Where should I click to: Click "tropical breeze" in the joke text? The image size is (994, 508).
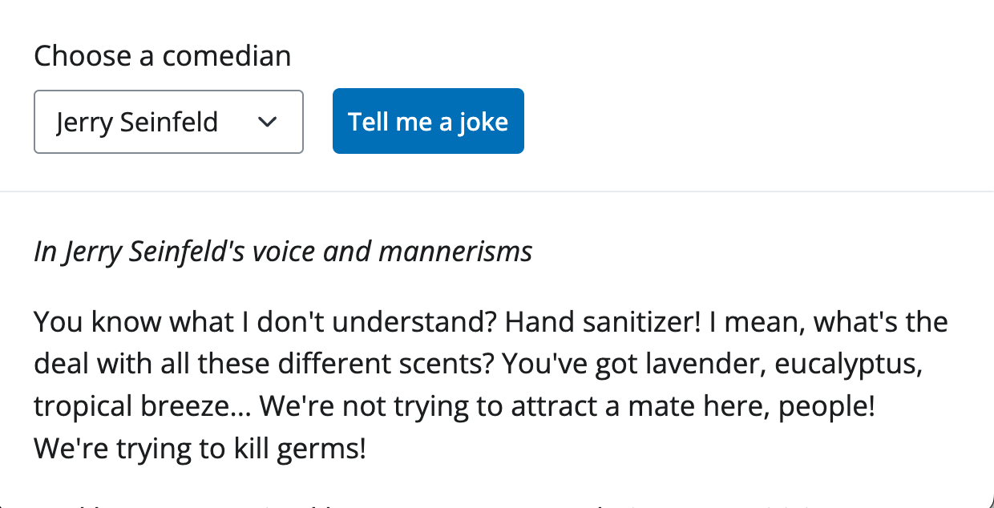coord(134,406)
